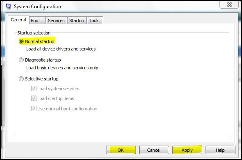Select the Selective startup radio button
Screen dimensions: 242x160
(x=21, y=79)
